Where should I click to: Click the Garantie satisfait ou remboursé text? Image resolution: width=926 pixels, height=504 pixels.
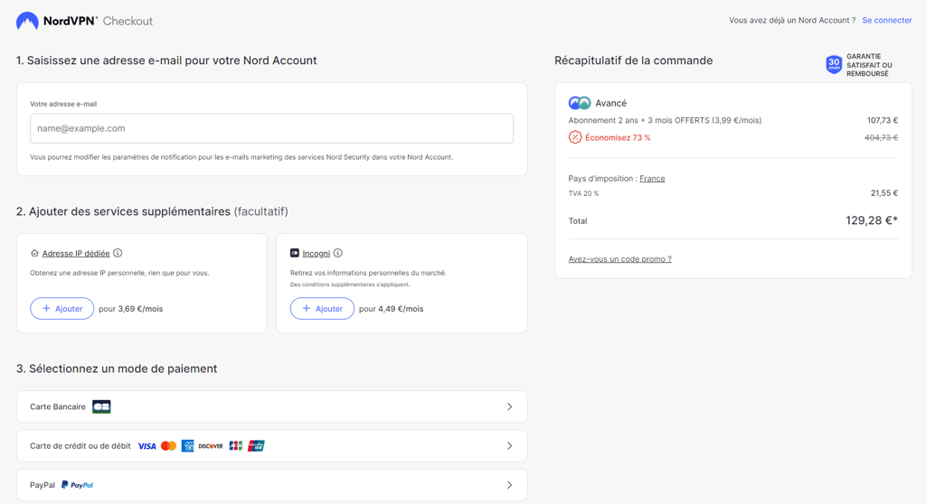pos(869,65)
